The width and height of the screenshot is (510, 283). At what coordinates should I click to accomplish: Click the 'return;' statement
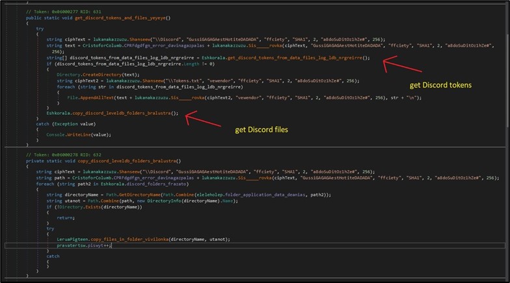coord(66,218)
